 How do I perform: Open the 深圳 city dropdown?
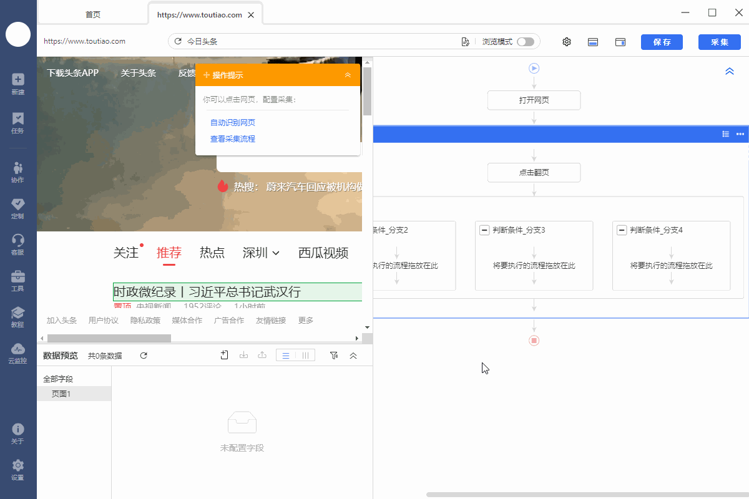[x=261, y=253]
